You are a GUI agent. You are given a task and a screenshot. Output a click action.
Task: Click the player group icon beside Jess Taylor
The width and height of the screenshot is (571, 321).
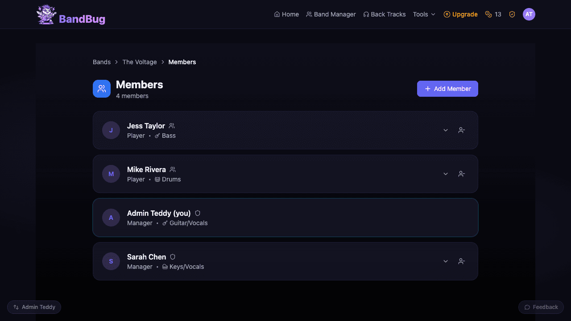click(172, 125)
